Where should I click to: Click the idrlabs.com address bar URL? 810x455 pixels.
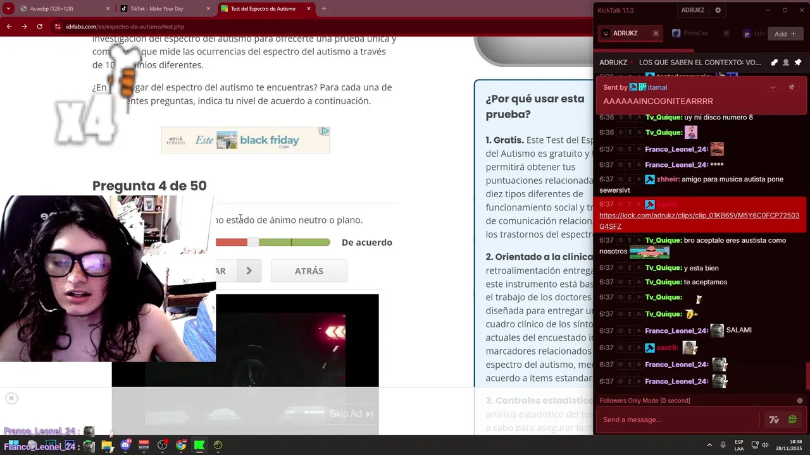[x=125, y=27]
